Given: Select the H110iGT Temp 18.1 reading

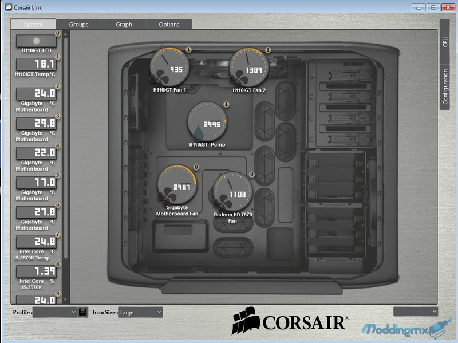Looking at the screenshot, I should (36, 64).
